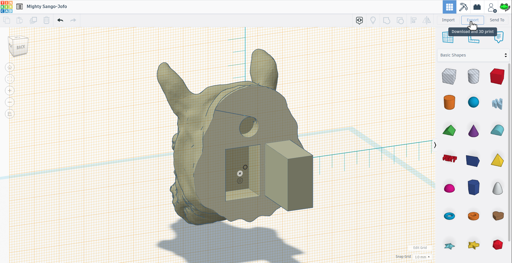Copy the selected object
This screenshot has height=263, width=512.
pyautogui.click(x=7, y=20)
